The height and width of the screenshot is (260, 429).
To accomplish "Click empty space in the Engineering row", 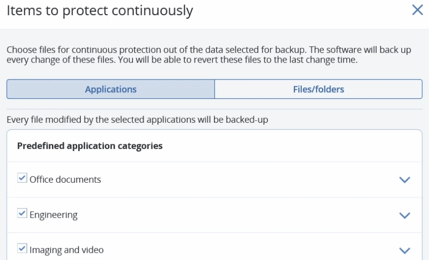I will click(x=242, y=215).
